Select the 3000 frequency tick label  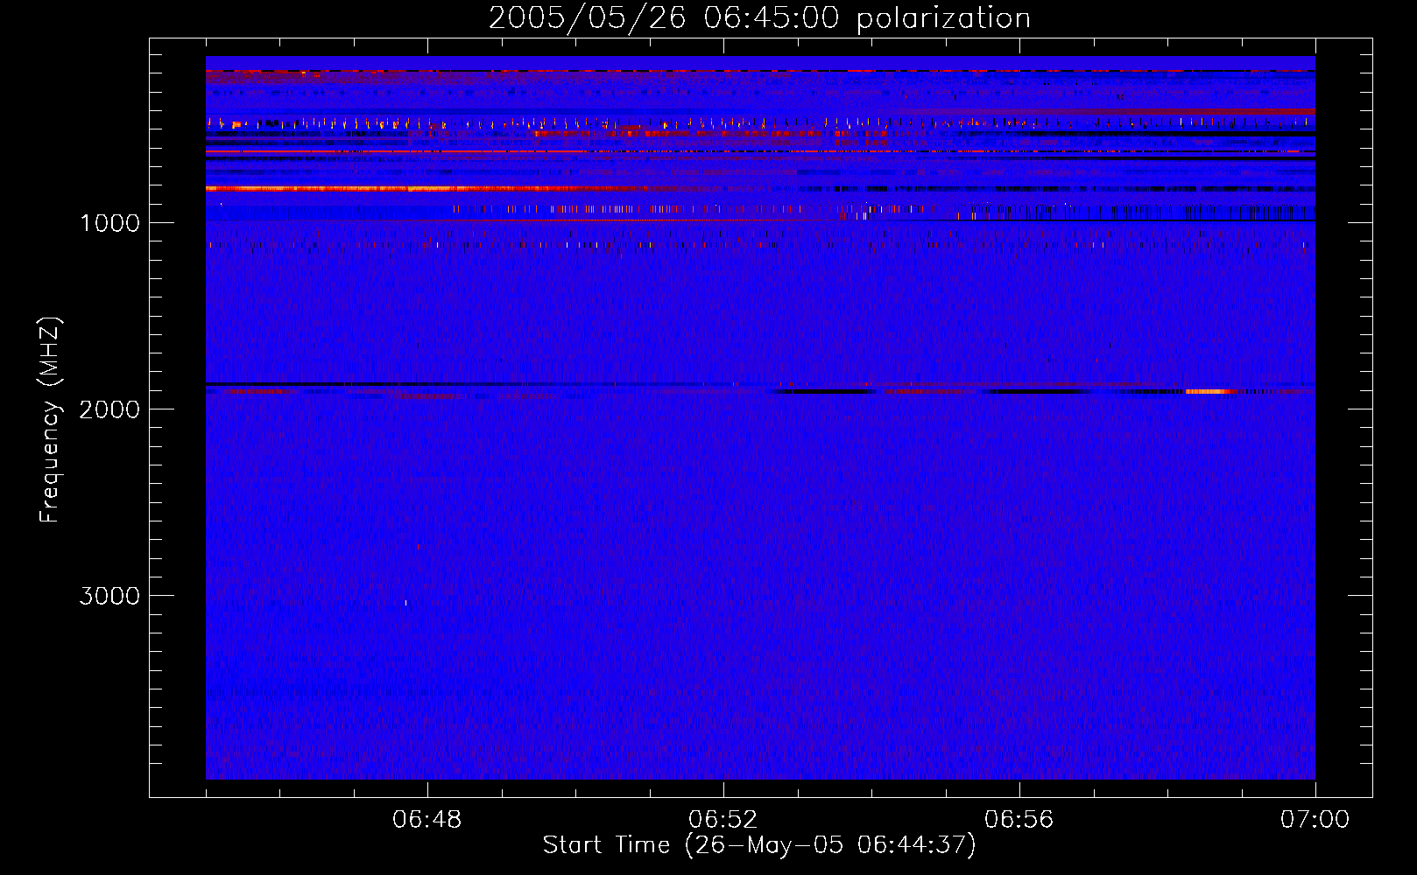(109, 596)
